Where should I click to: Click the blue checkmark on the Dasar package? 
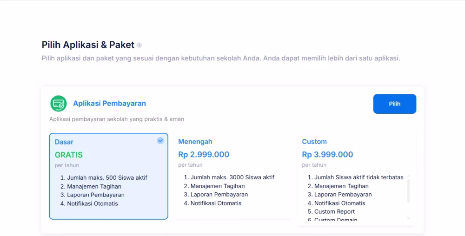point(160,140)
